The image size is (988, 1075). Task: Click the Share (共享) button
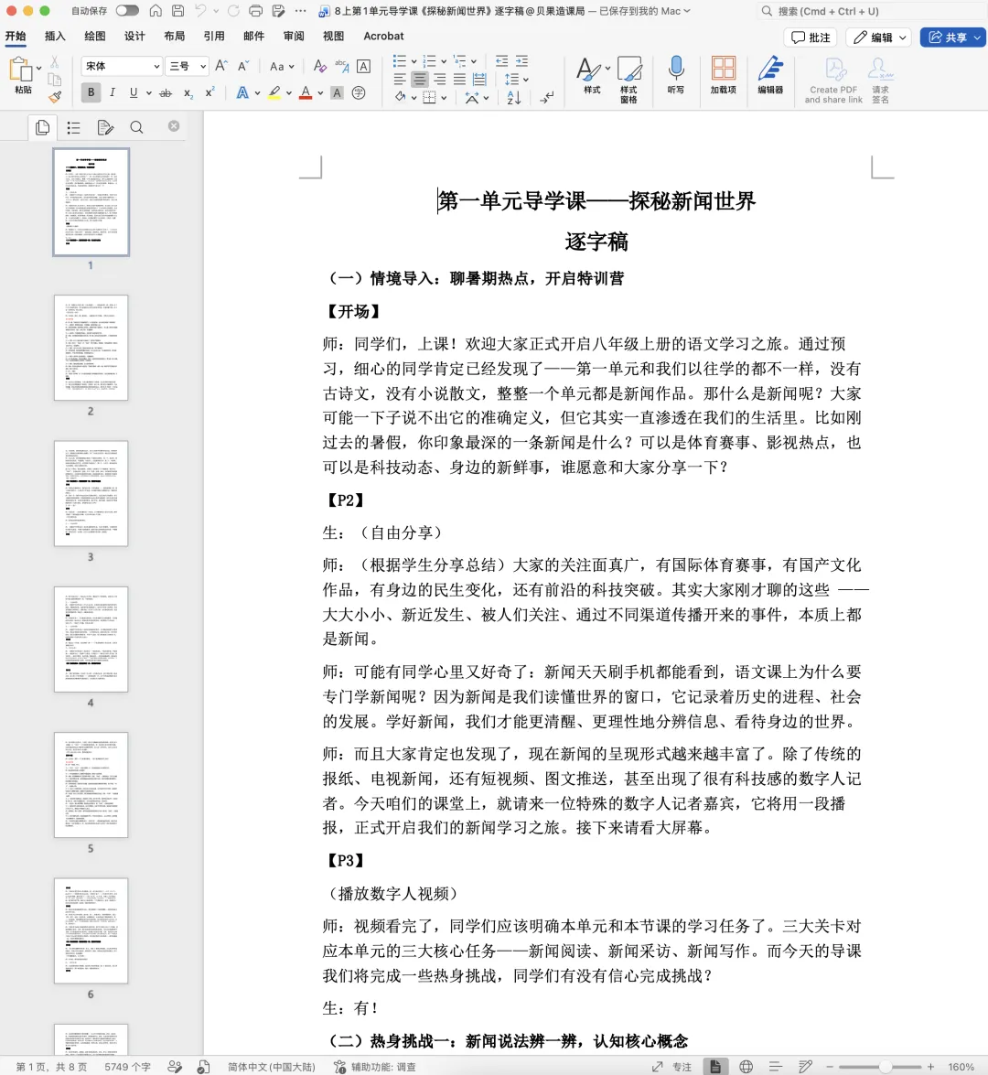click(x=946, y=38)
